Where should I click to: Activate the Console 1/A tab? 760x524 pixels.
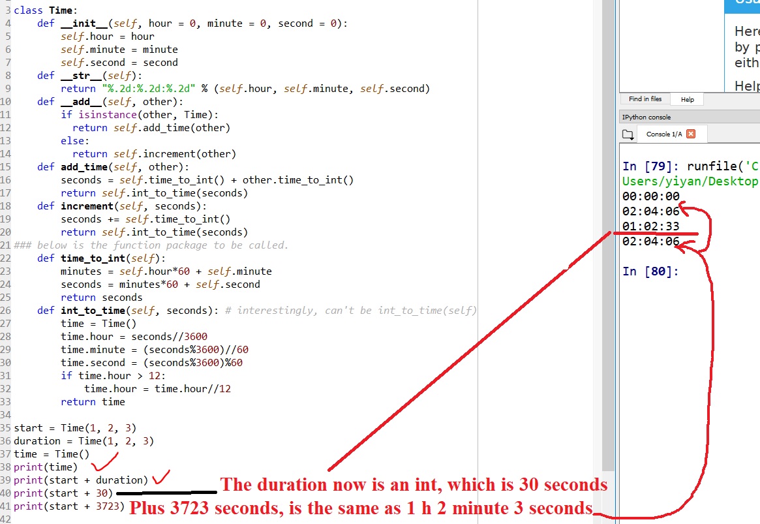(x=663, y=134)
